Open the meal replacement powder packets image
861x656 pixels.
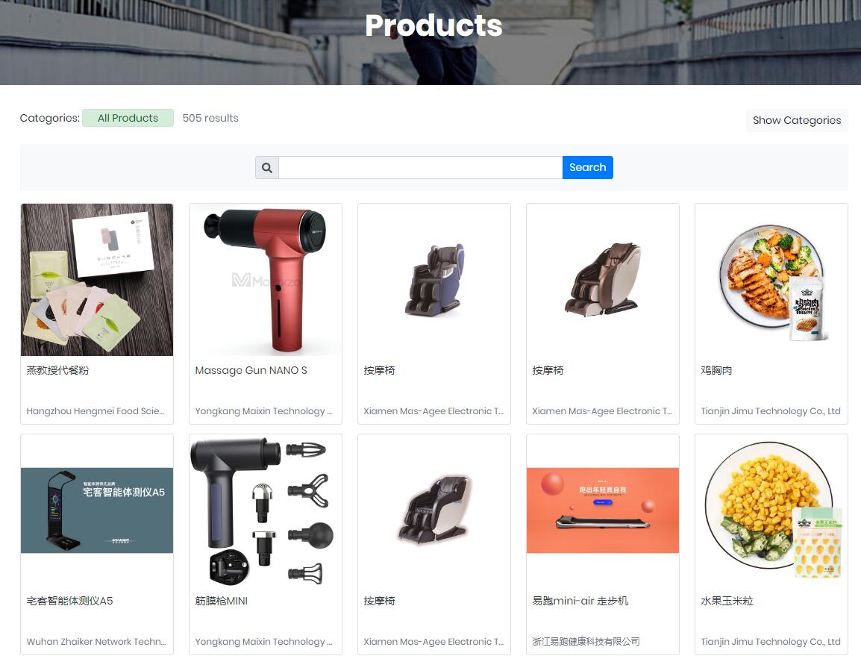pyautogui.click(x=97, y=280)
